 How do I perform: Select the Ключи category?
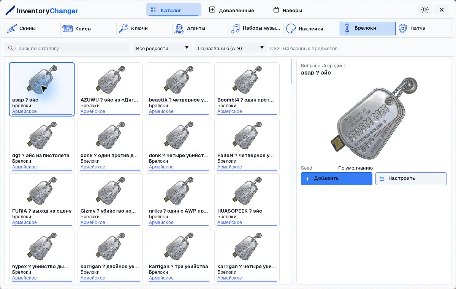(144, 29)
